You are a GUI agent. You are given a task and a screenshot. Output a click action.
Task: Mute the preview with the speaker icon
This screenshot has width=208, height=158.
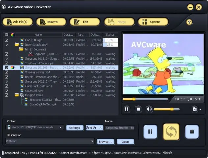[x=149, y=109]
